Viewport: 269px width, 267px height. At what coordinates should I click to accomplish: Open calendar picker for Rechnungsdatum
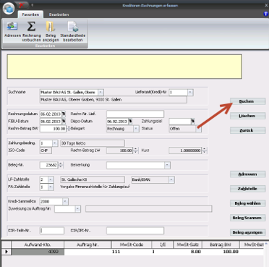(64, 114)
